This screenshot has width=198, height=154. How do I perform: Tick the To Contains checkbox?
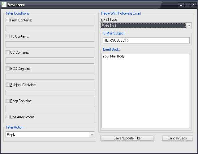pos(8,36)
